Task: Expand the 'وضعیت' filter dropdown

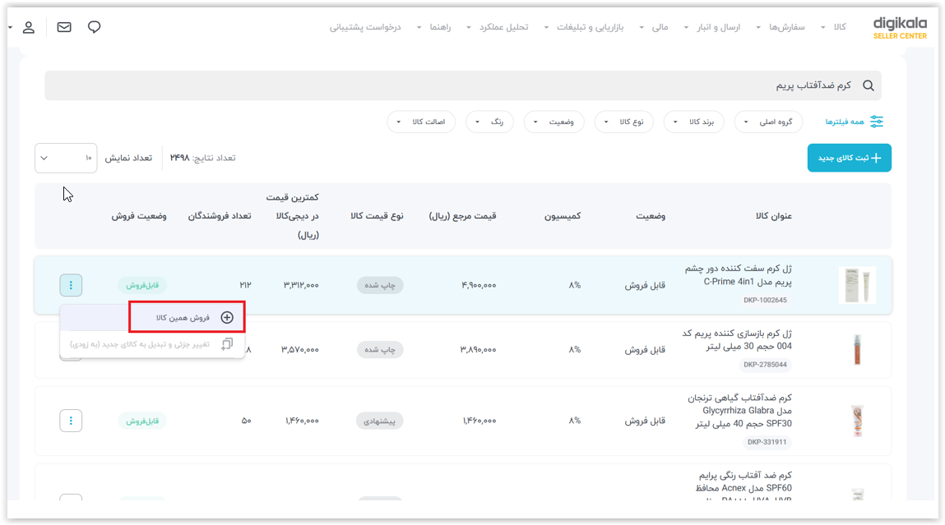Action: click(554, 122)
